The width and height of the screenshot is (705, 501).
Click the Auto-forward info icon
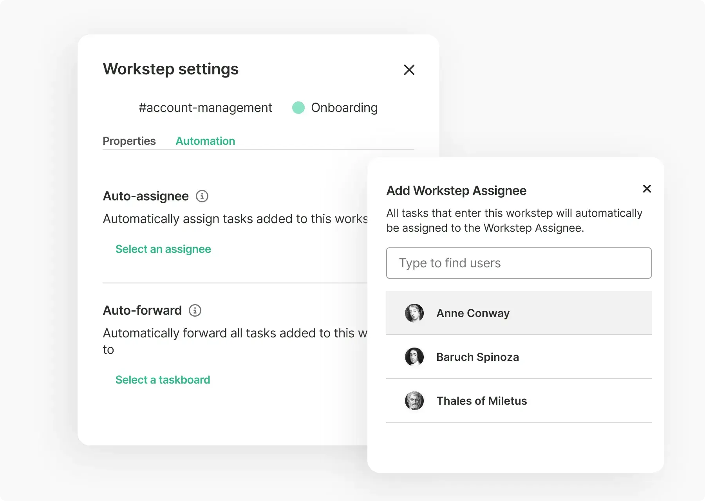(195, 310)
